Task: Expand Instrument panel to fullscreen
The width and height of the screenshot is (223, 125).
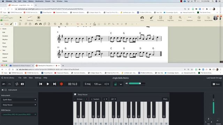Action: pyautogui.click(x=6, y=90)
